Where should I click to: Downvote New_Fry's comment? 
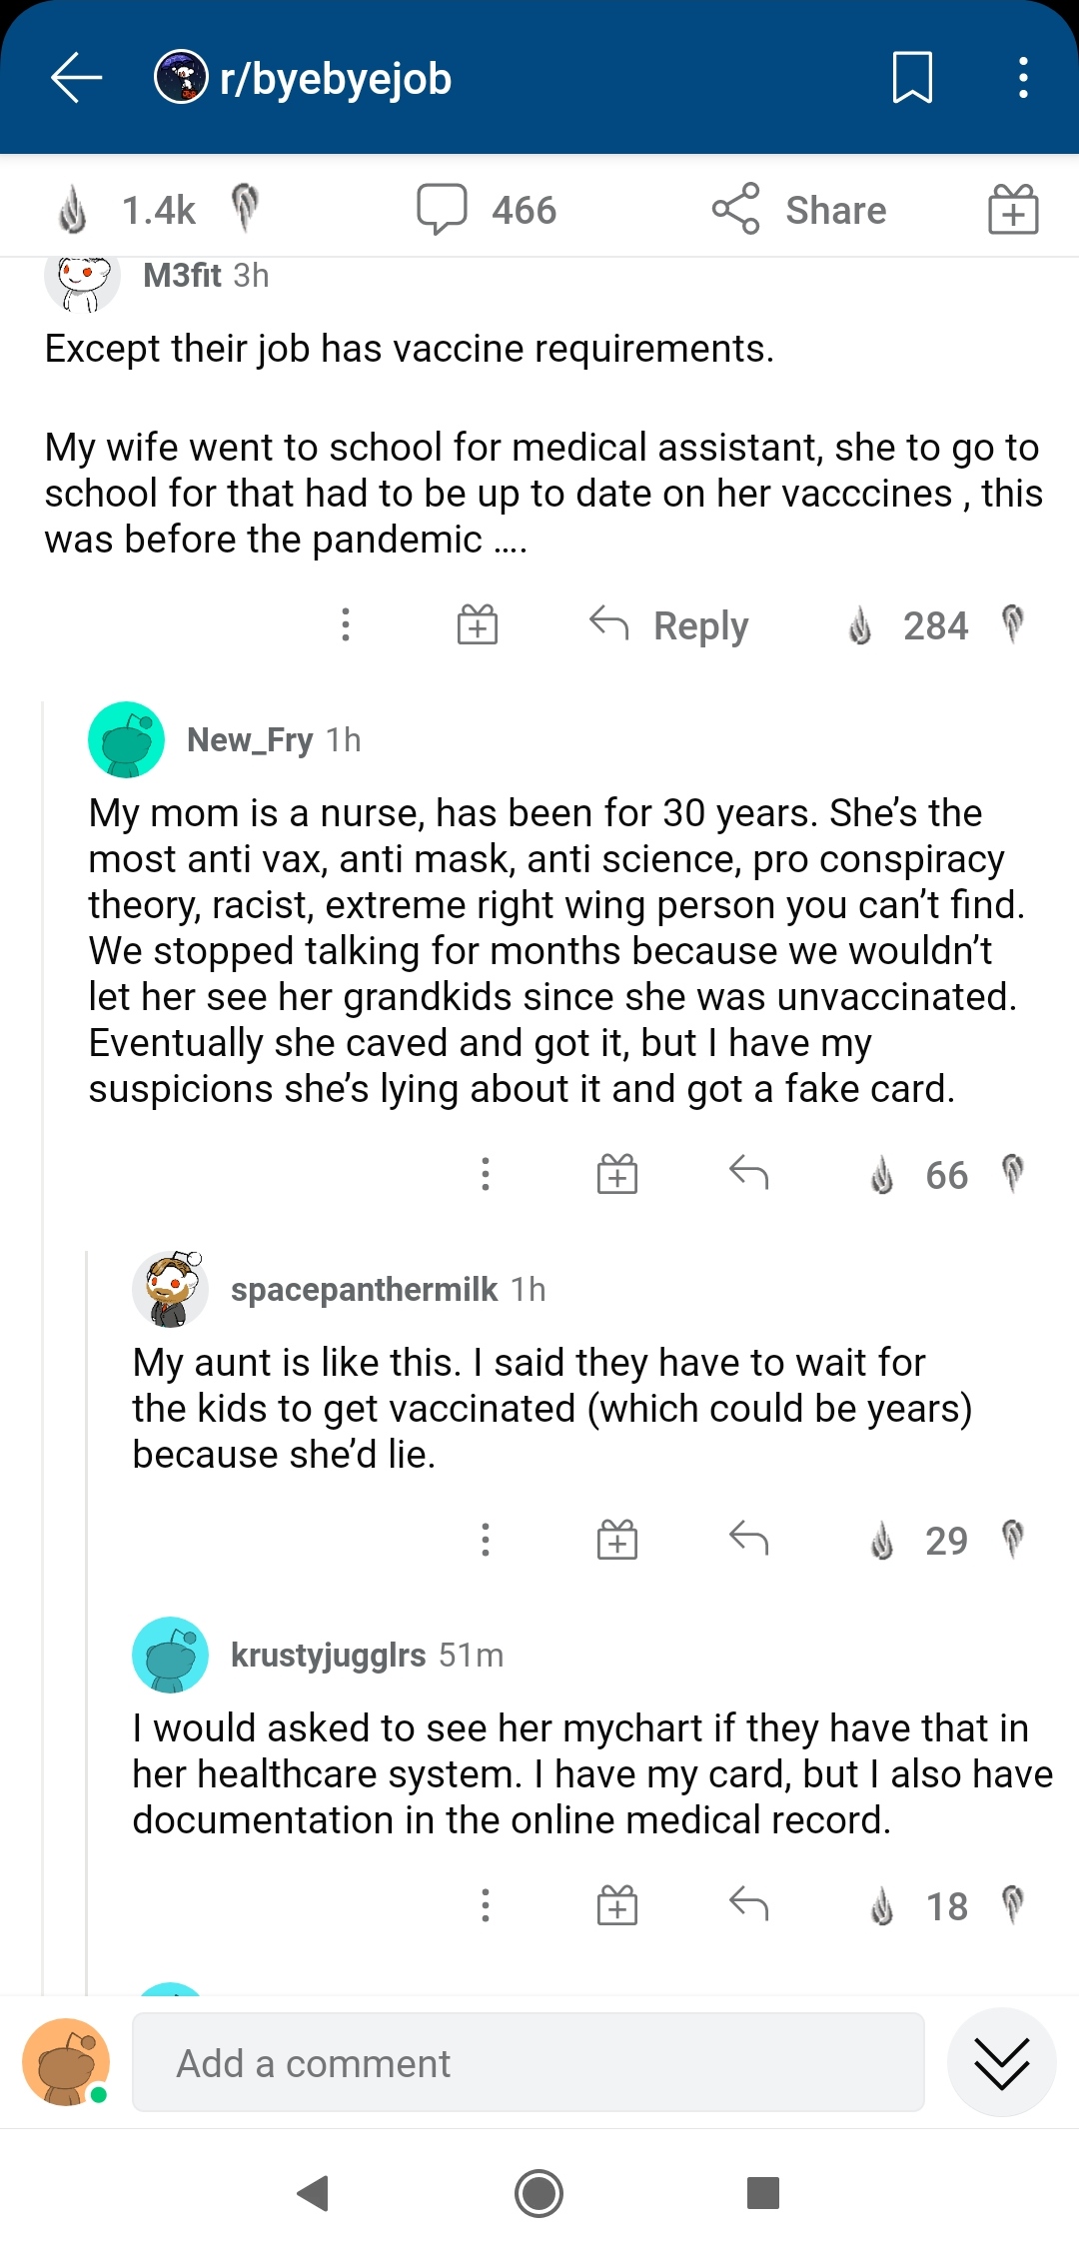pos(1013,1174)
